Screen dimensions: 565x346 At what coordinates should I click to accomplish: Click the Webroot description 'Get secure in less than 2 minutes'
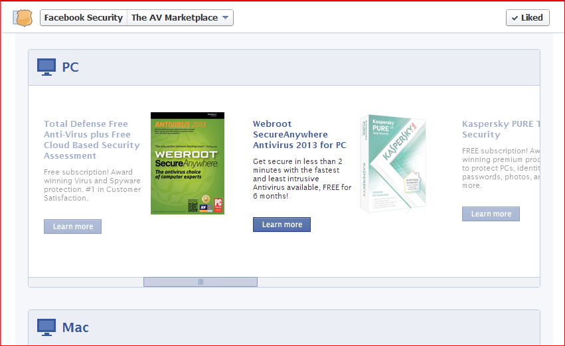(302, 179)
